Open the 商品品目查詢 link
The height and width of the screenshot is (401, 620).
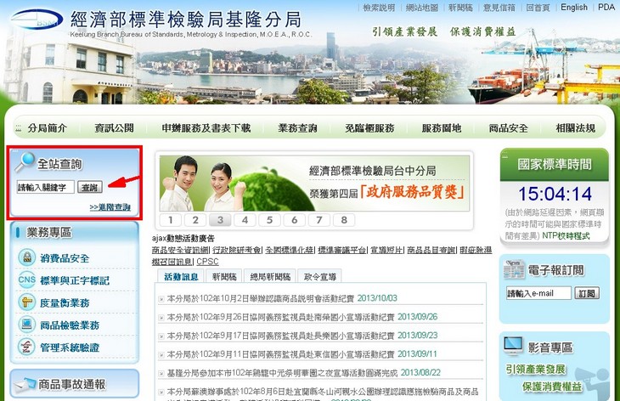(x=431, y=250)
